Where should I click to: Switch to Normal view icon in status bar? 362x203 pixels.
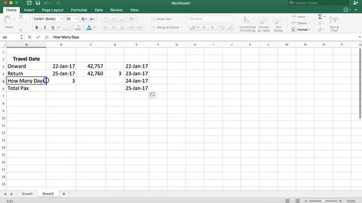pyautogui.click(x=287, y=201)
